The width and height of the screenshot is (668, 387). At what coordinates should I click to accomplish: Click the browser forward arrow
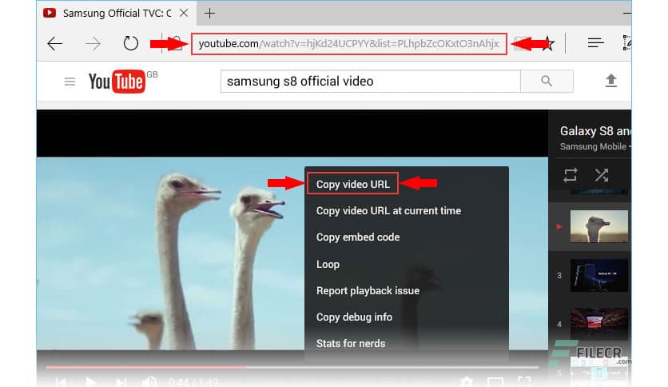(x=93, y=43)
